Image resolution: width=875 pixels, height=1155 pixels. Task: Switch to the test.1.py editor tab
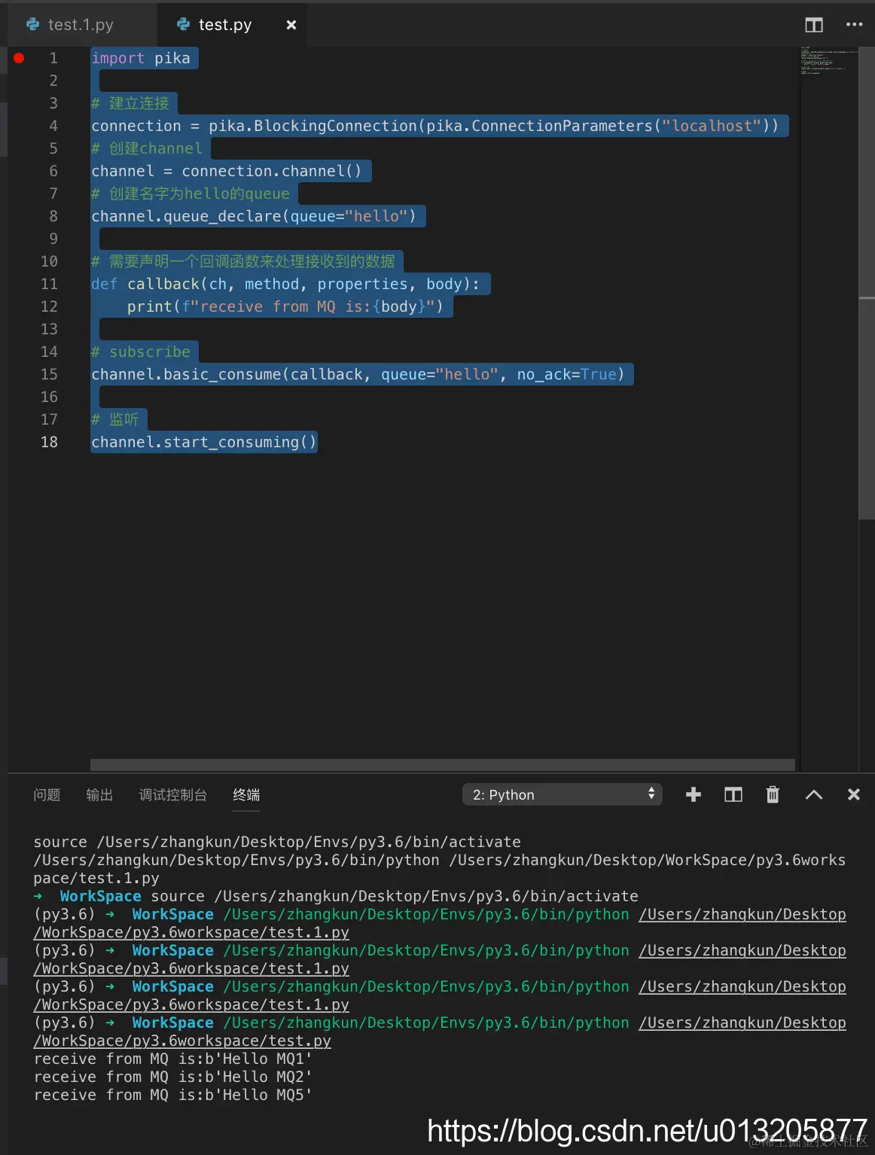(x=81, y=25)
